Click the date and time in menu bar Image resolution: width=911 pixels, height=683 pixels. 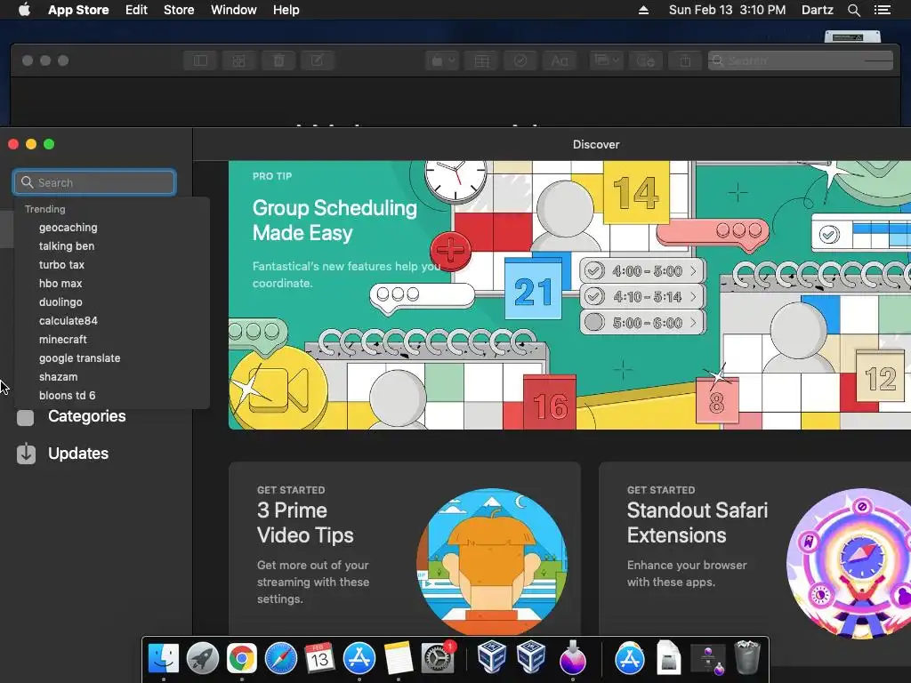pos(728,10)
